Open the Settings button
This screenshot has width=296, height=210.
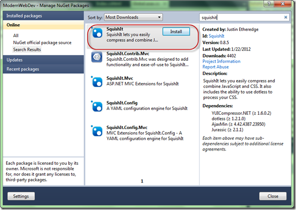[21, 196]
